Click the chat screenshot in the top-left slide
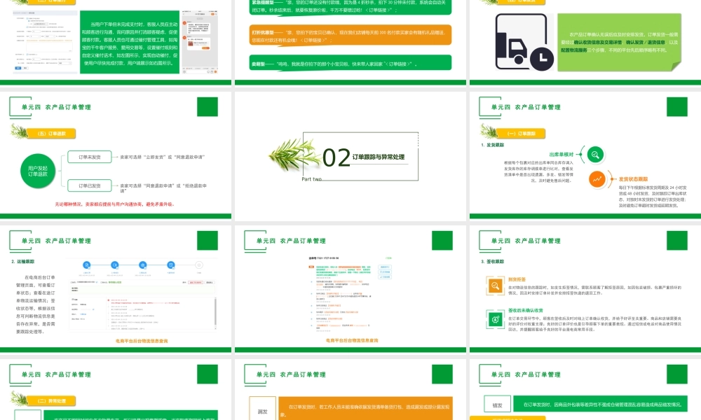This screenshot has width=701, height=420. pos(199,40)
